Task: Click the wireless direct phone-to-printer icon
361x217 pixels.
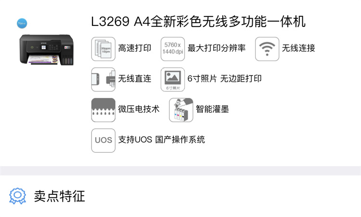Action: pos(103,79)
